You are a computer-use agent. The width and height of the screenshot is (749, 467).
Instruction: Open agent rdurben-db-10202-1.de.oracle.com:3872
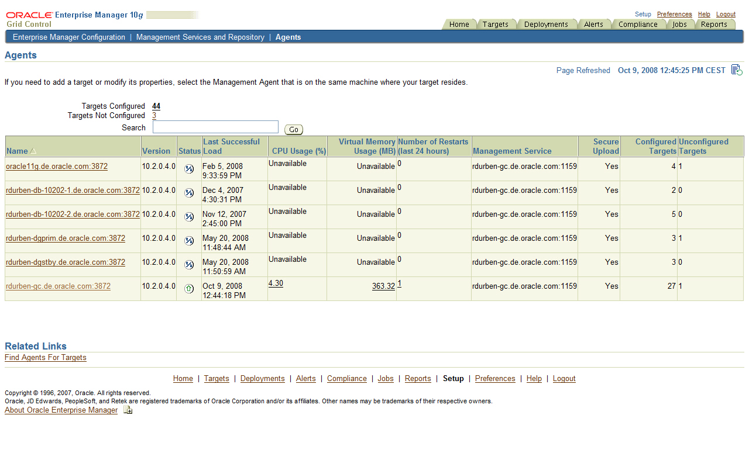pyautogui.click(x=73, y=191)
